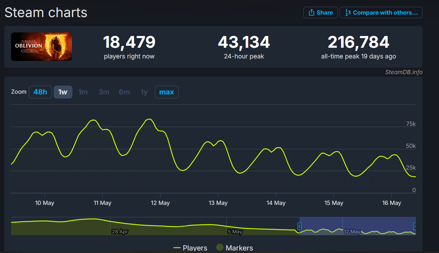Click the 28 Apr navigator label
This screenshot has height=253, width=439.
click(x=120, y=232)
